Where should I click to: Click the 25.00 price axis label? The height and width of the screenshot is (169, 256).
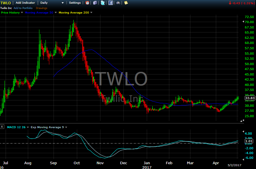249,116
